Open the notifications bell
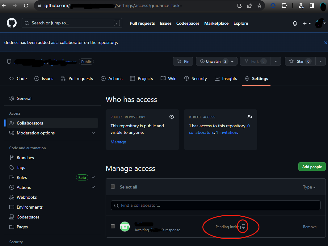Screen dimensions: 328x246 (295, 23)
